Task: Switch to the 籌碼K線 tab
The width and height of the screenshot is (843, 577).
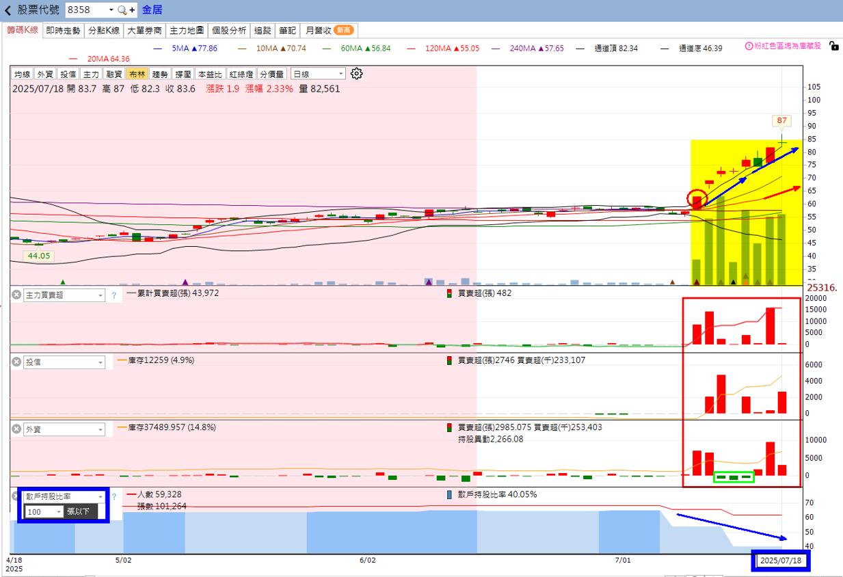Action: (23, 31)
